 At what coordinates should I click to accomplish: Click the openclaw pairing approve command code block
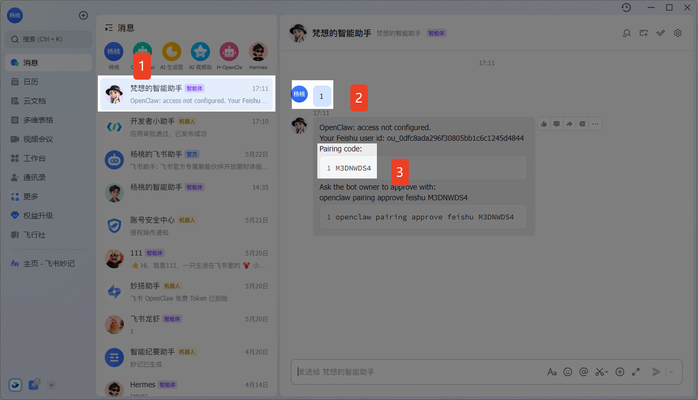[423, 217]
